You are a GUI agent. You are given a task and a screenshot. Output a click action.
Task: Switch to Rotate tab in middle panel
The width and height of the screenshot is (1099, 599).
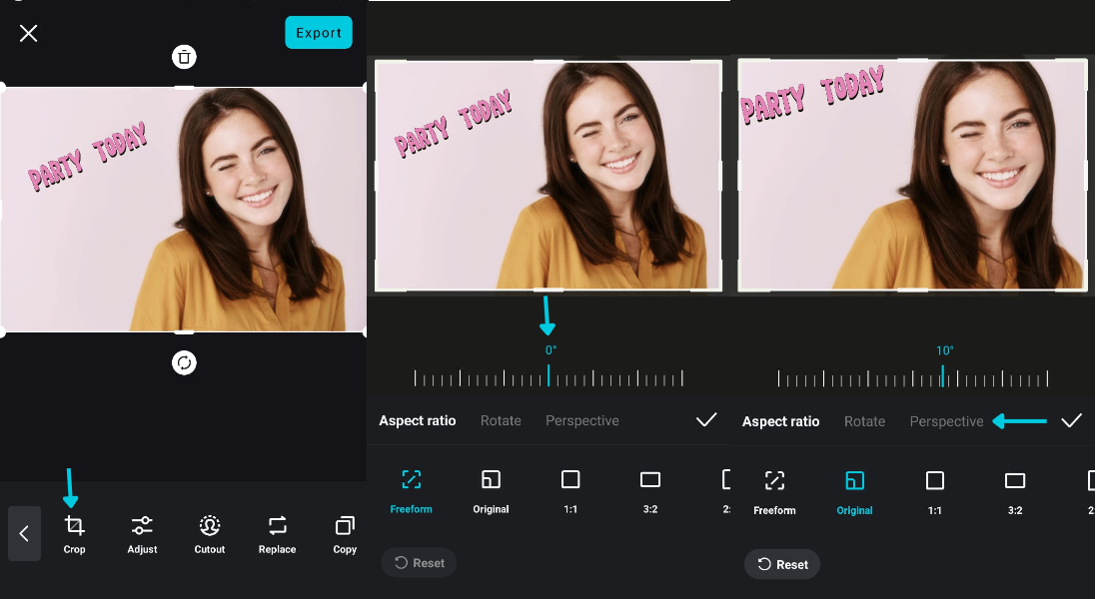501,420
